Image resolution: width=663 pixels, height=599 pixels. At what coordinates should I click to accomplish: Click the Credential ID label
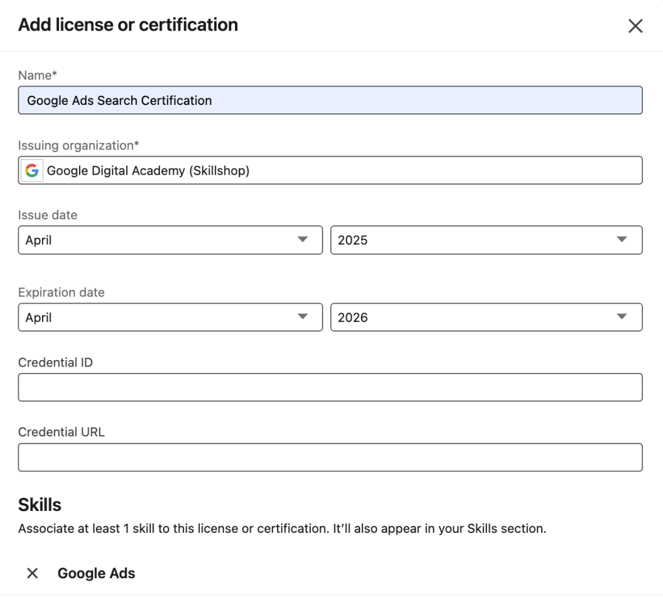(56, 363)
